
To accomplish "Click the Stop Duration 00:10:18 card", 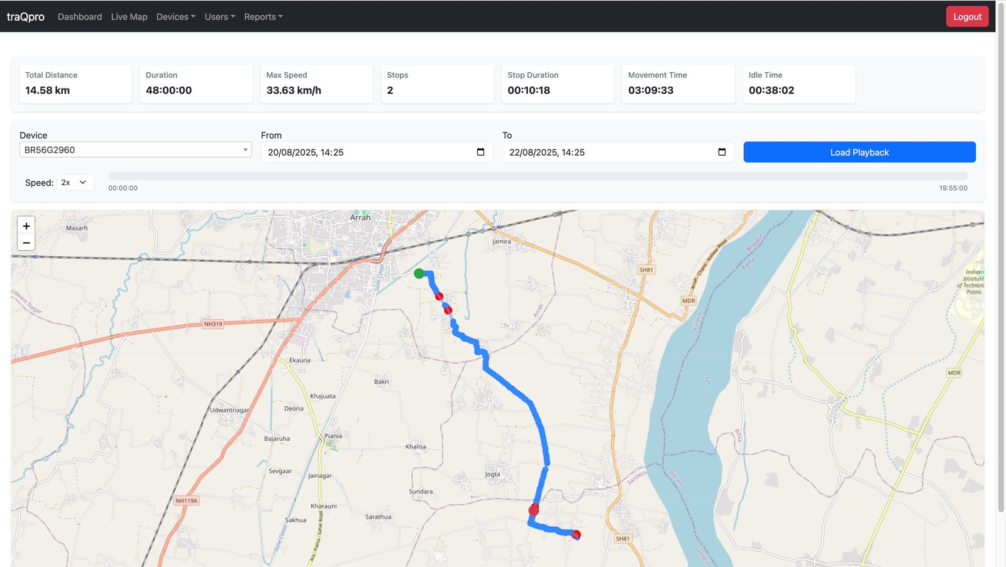I will coord(558,84).
